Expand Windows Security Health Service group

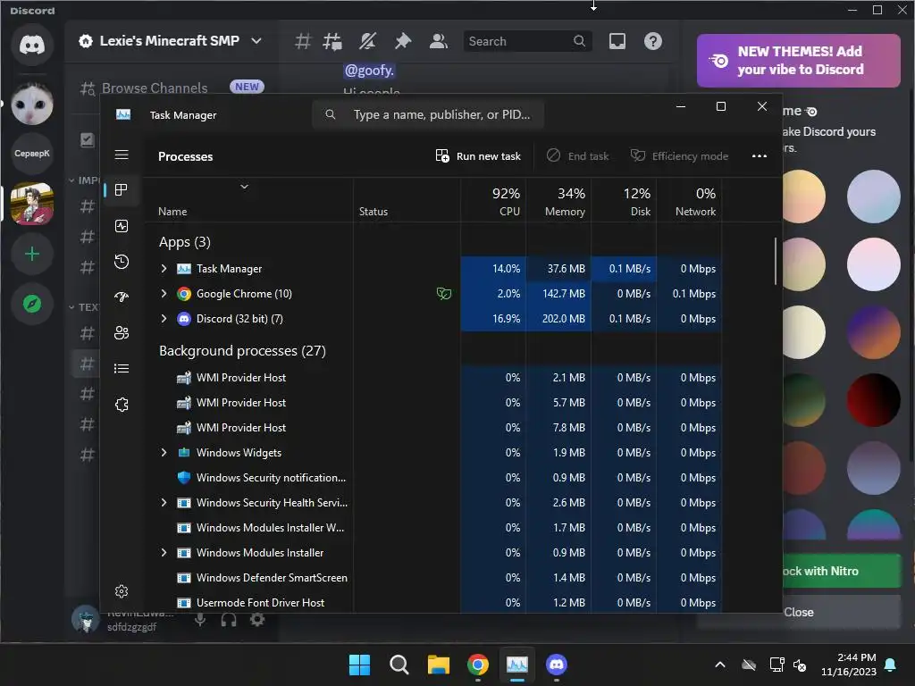point(164,502)
